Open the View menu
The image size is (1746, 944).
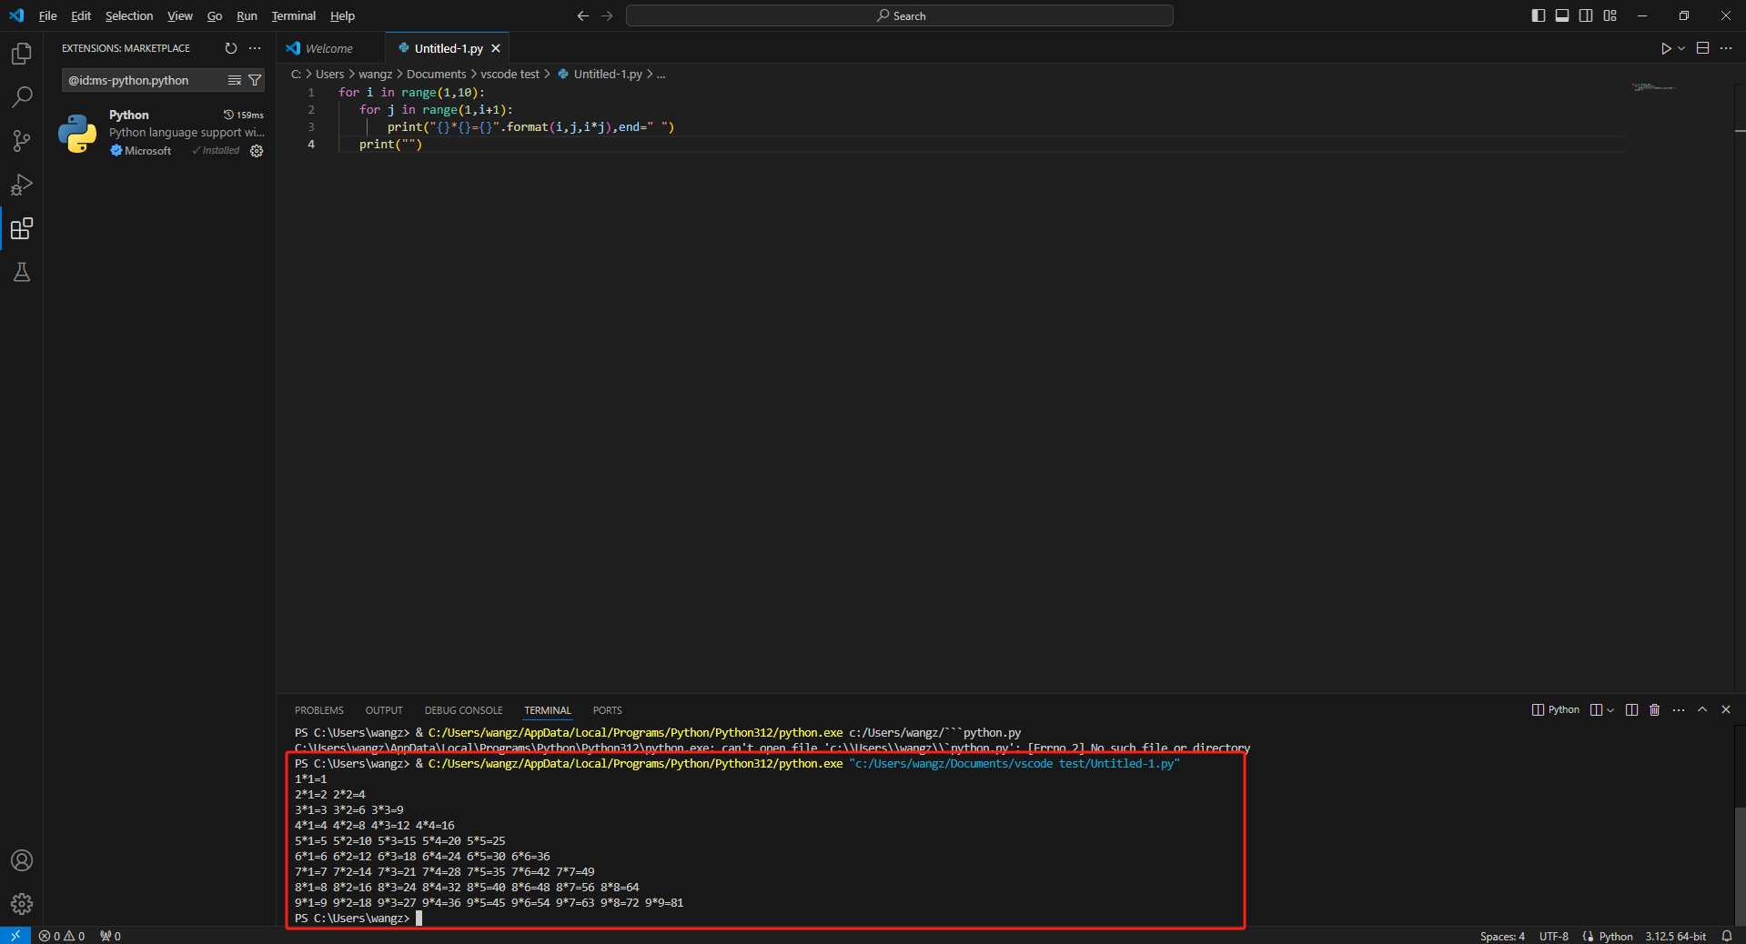point(180,15)
